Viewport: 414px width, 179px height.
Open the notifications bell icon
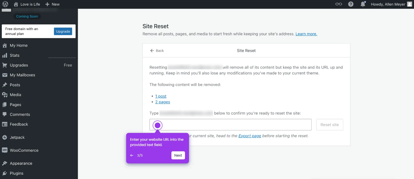[363, 4]
